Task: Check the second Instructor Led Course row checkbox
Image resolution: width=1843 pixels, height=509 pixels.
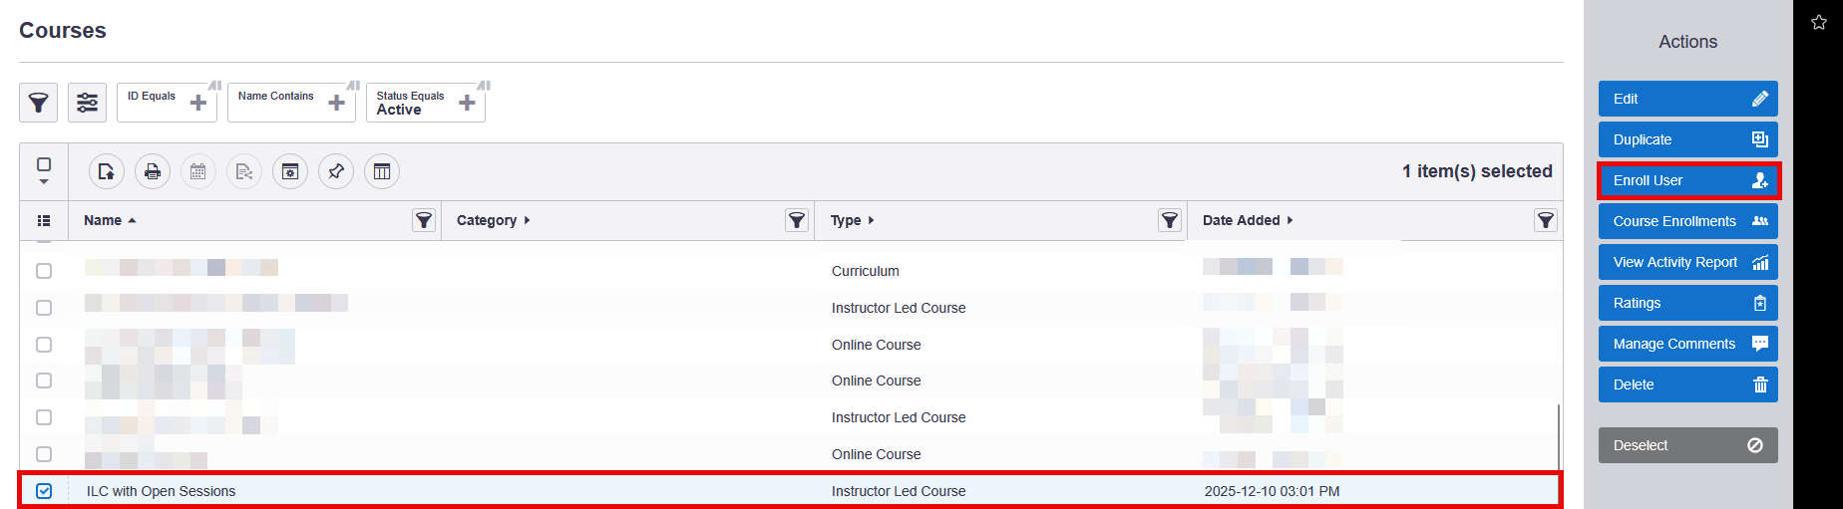Action: 44,417
